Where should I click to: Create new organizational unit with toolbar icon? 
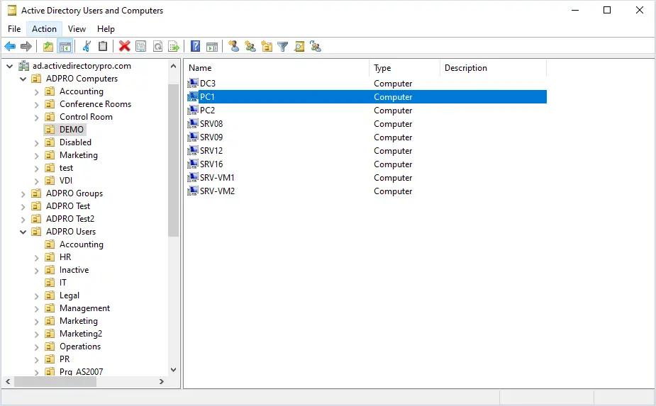pyautogui.click(x=267, y=47)
